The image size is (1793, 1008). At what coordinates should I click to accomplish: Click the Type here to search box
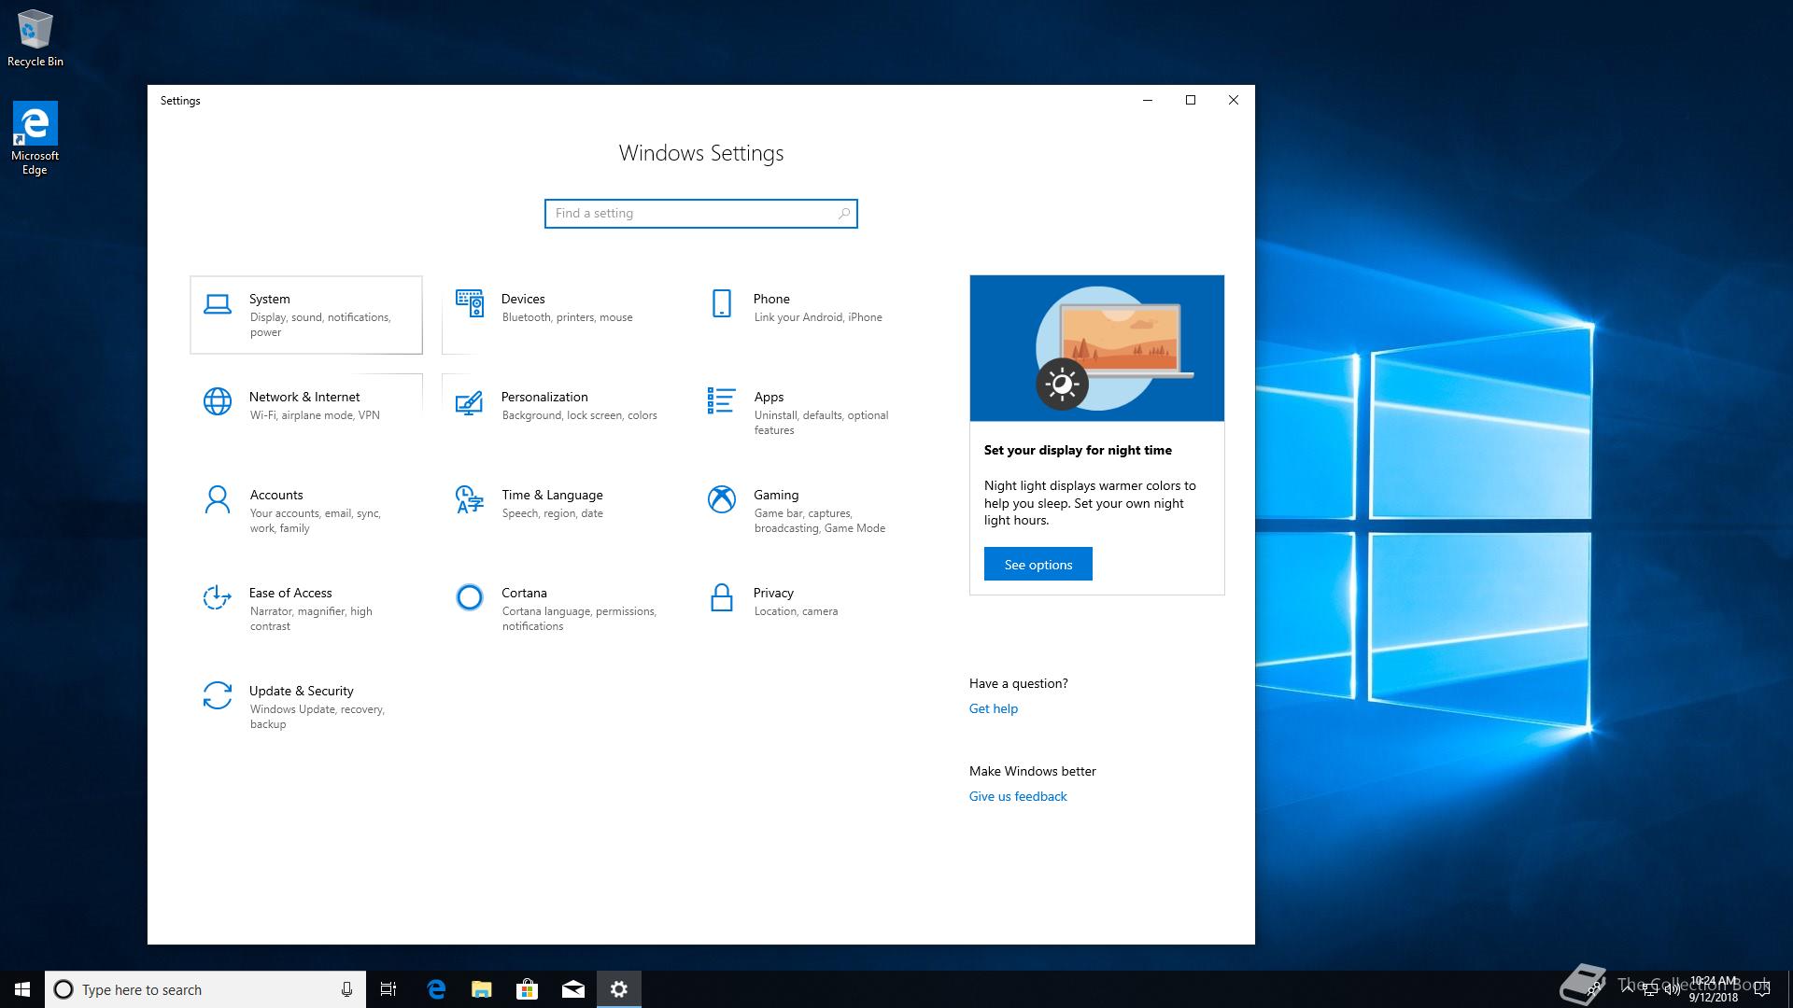[x=204, y=989]
